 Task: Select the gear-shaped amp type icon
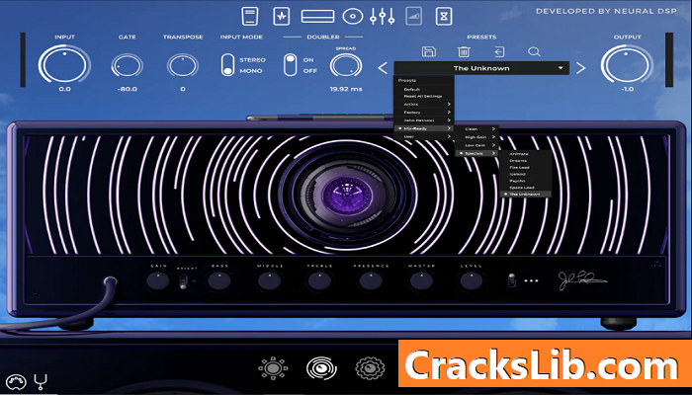pyautogui.click(x=370, y=368)
